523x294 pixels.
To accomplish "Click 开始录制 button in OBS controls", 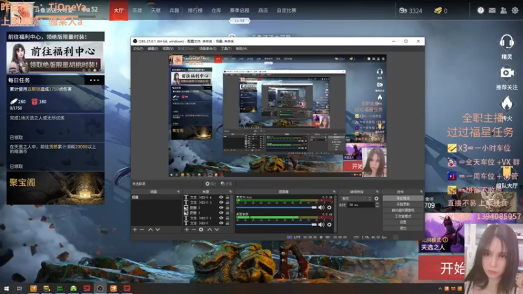I will [x=403, y=204].
